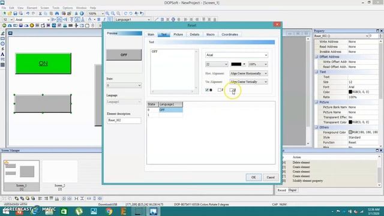Switch to the Record tab in bottom panel
Viewport: 384px width, 216px height.
281,190
